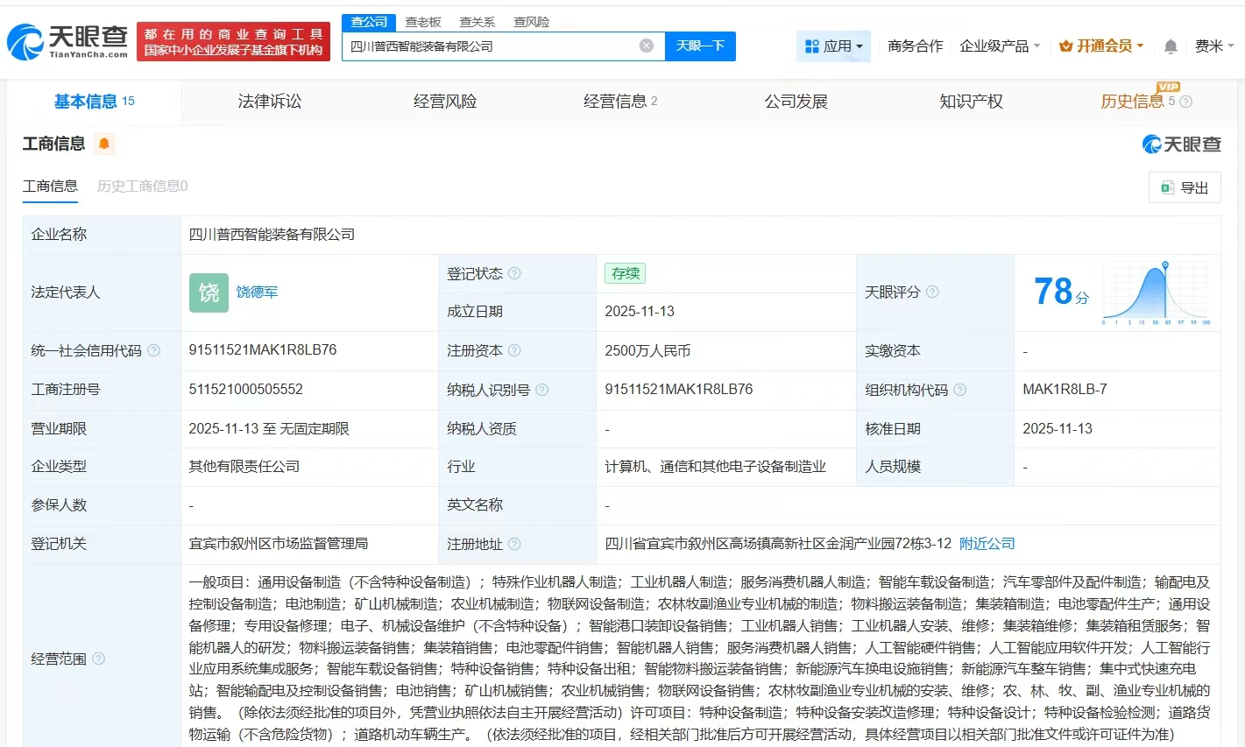This screenshot has height=747, width=1245.
Task: Open the 开通会员 membership dropdown
Action: [x=1101, y=46]
